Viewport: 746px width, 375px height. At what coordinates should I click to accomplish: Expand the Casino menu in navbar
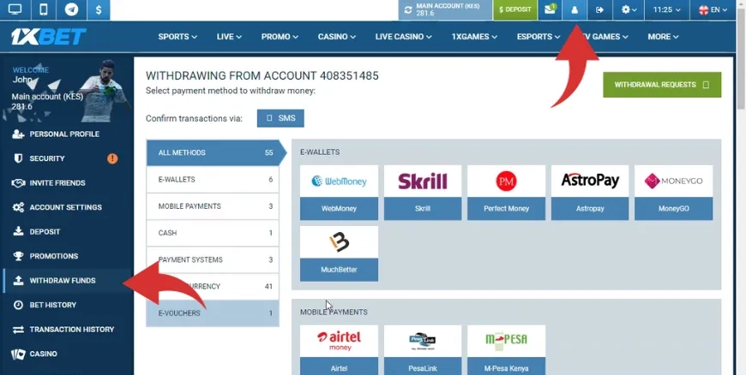(336, 37)
